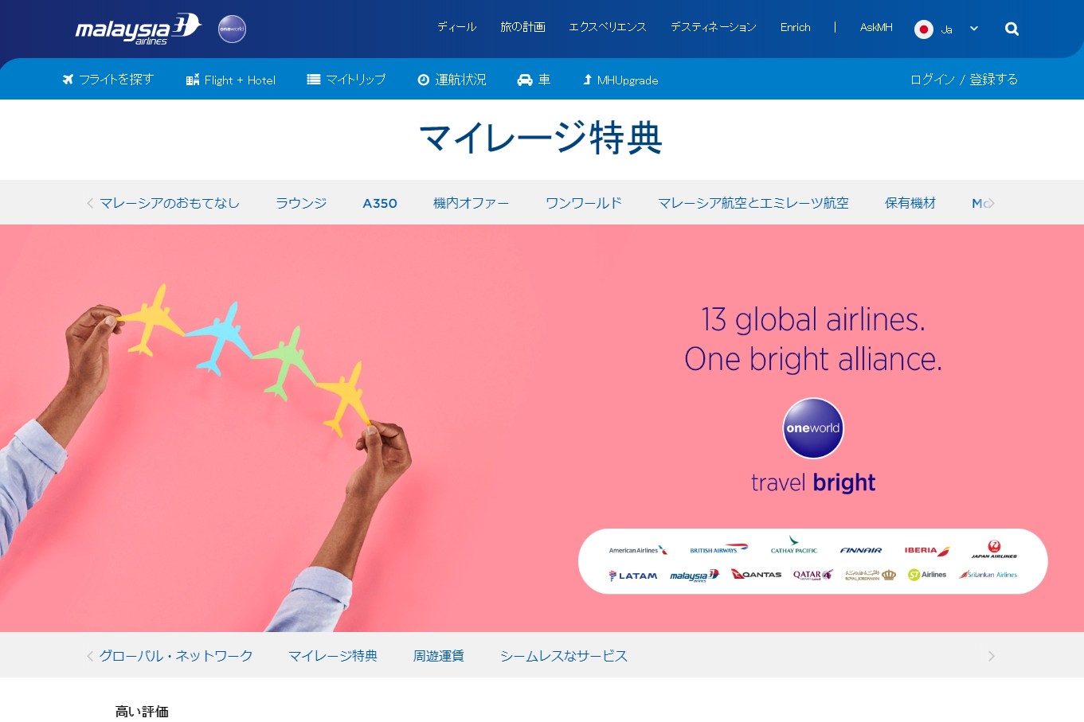The height and width of the screenshot is (722, 1084).
Task: Switch to the ワンワールド tab
Action: [583, 203]
